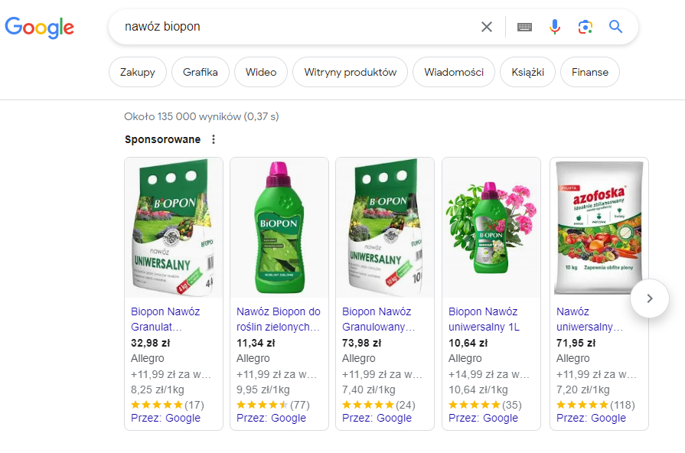Viewport: 685px width, 453px height.
Task: Select the Grafika filter tab
Action: (x=201, y=72)
